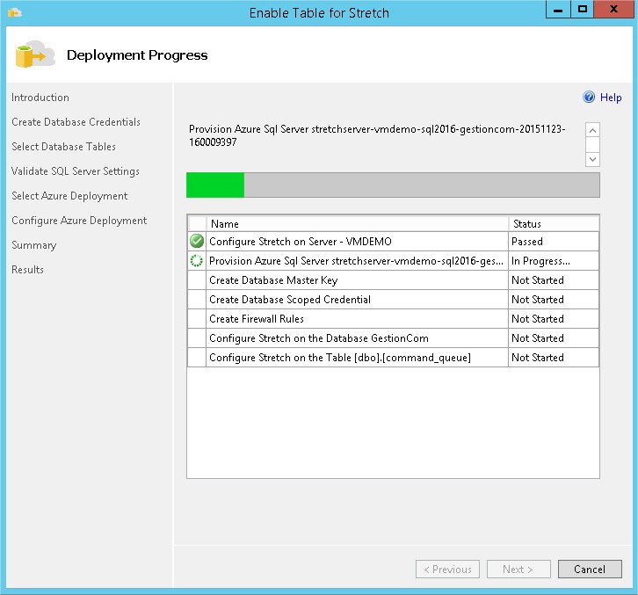638x595 pixels.
Task: Close the Enable Table for Stretch window
Action: 613,10
